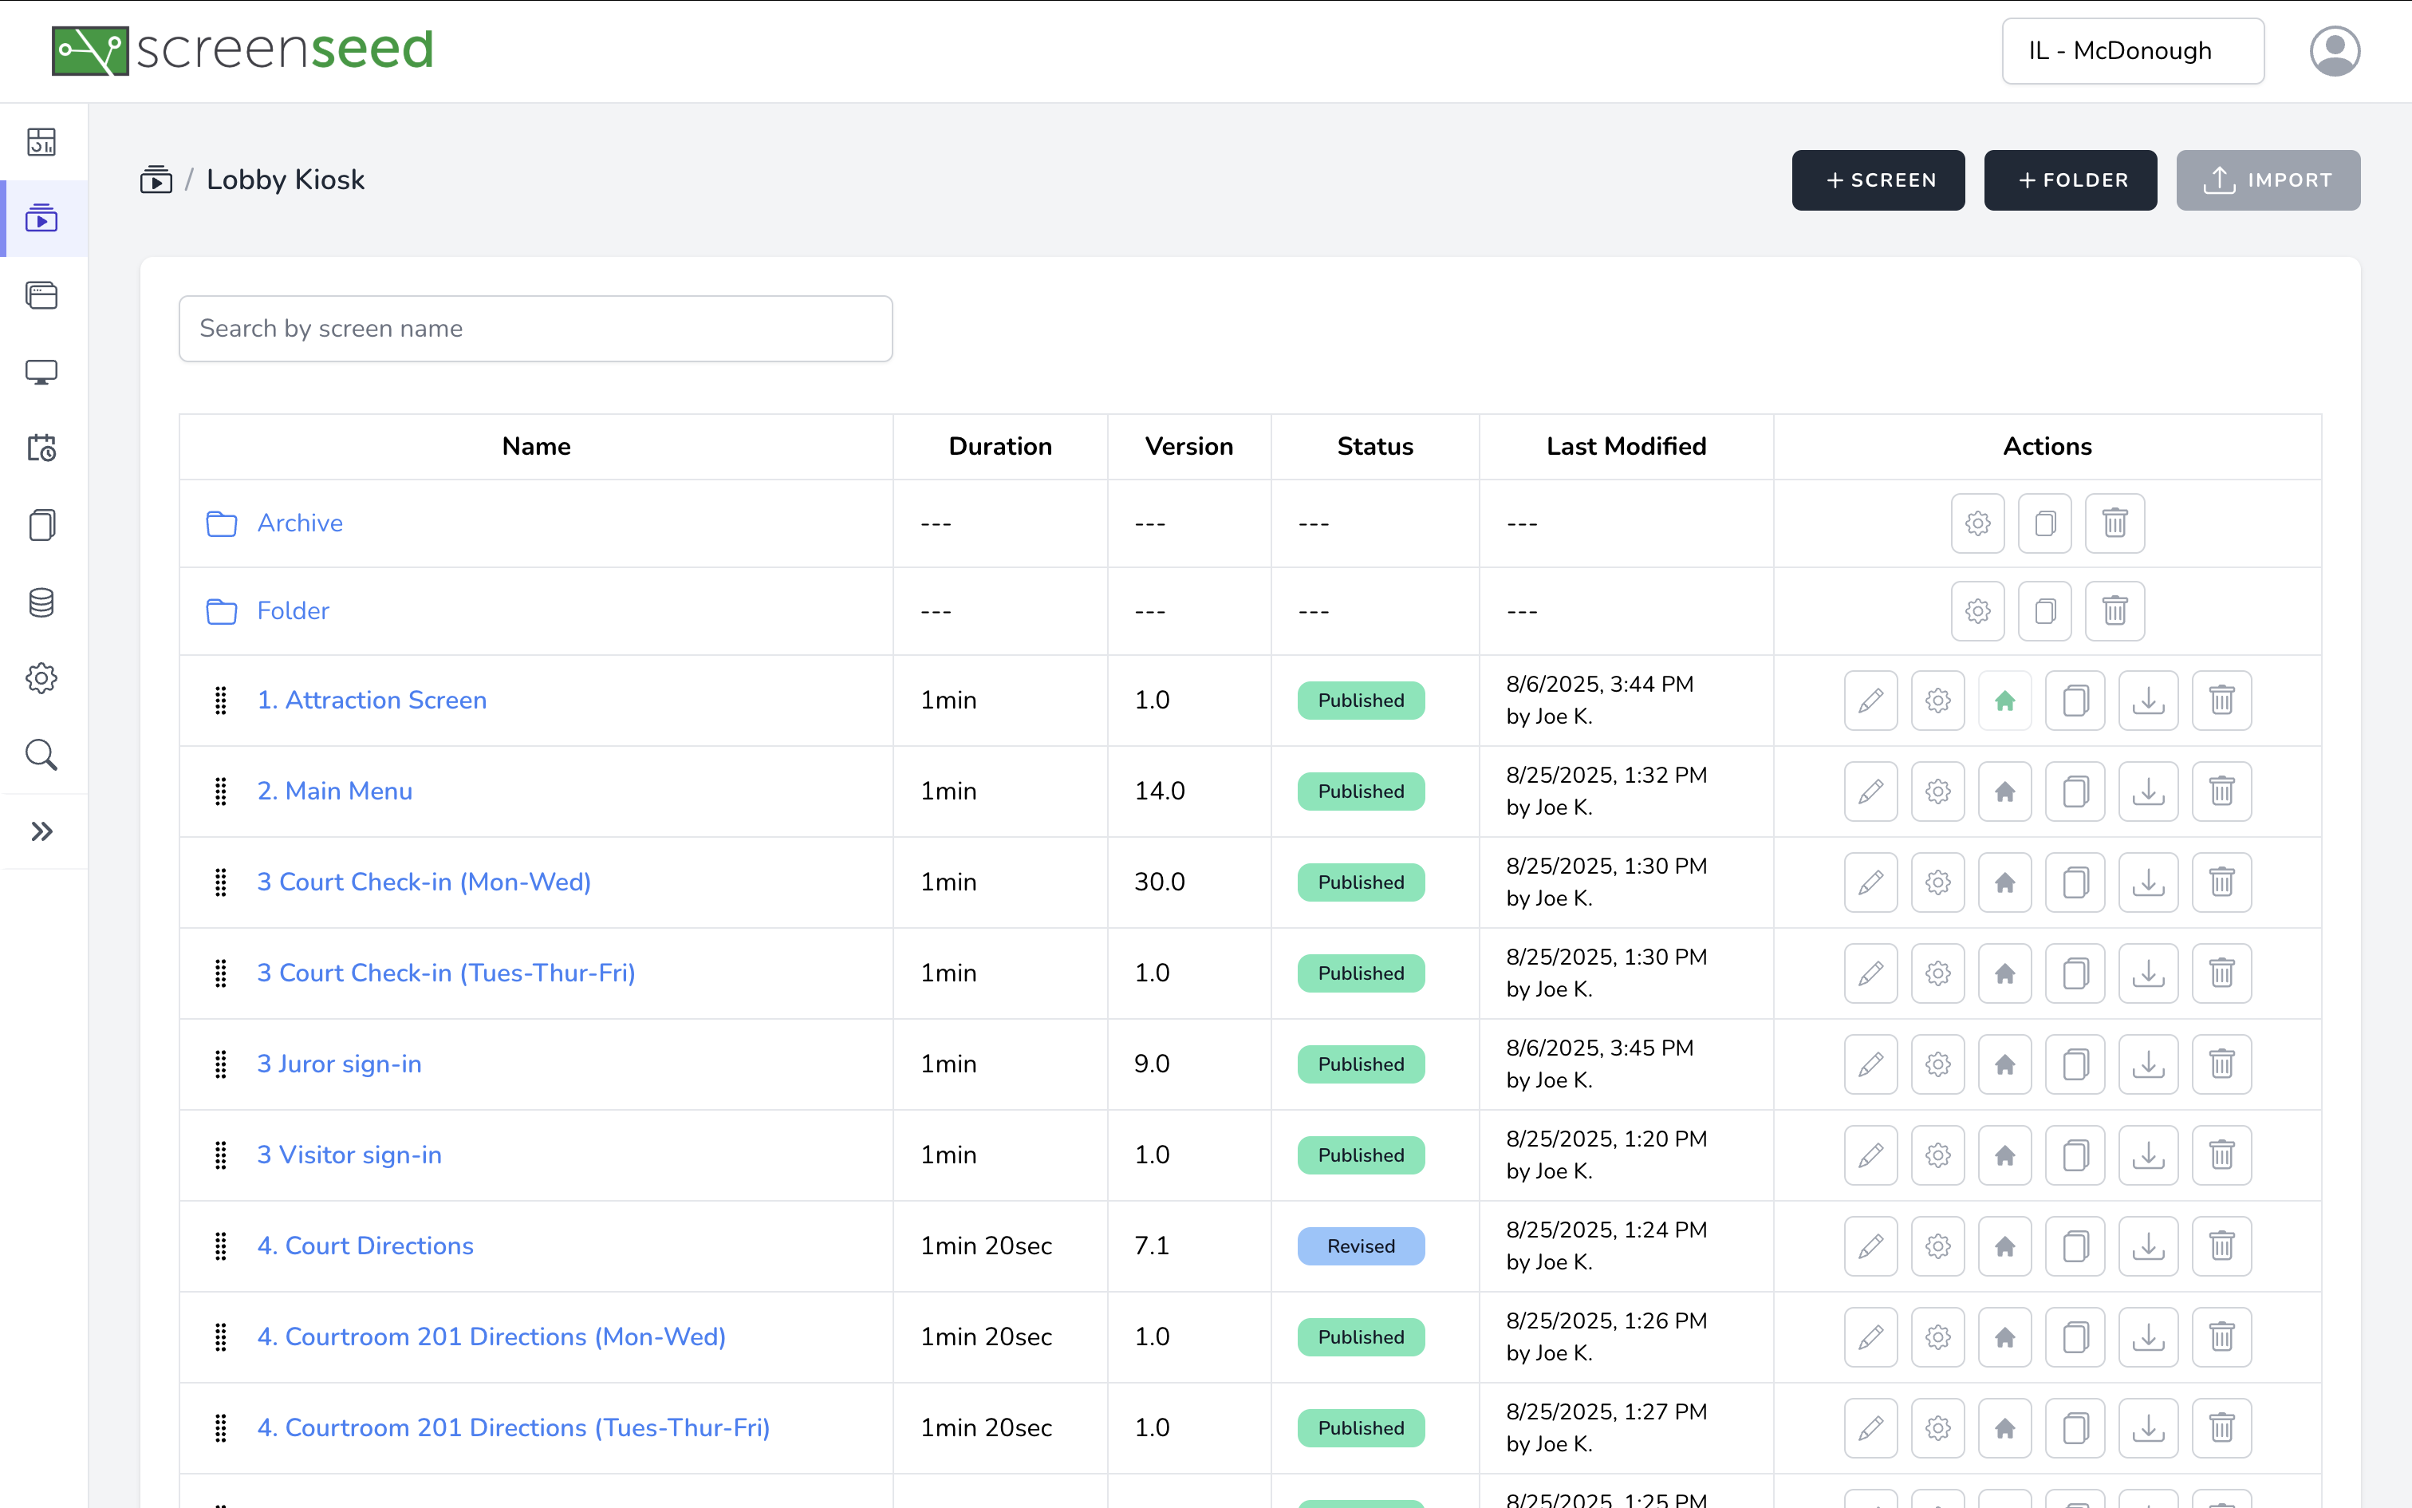
Task: Open the Archive folder
Action: [299, 523]
